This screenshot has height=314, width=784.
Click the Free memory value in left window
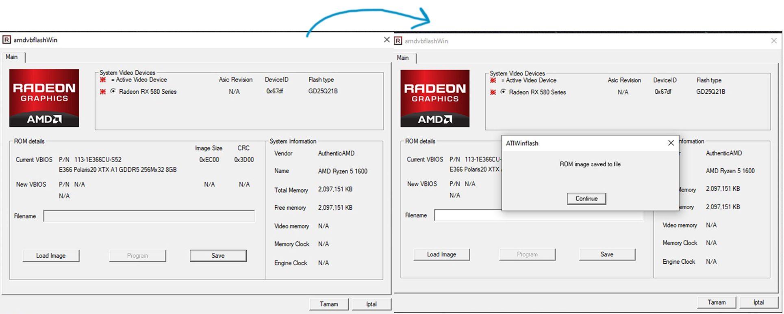tap(335, 208)
